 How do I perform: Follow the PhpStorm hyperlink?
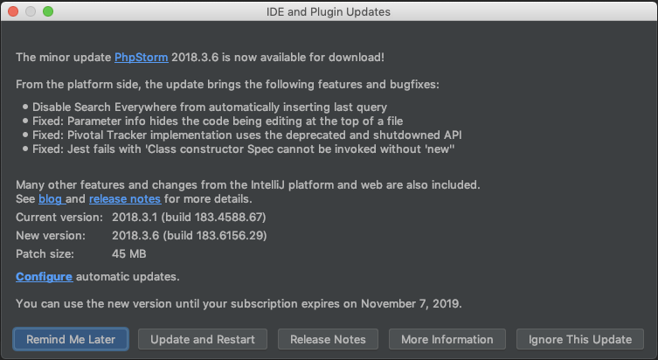pyautogui.click(x=142, y=57)
